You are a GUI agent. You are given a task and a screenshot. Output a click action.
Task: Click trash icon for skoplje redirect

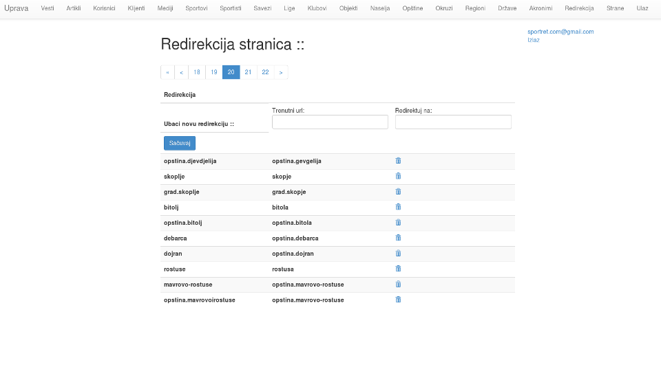click(x=398, y=176)
